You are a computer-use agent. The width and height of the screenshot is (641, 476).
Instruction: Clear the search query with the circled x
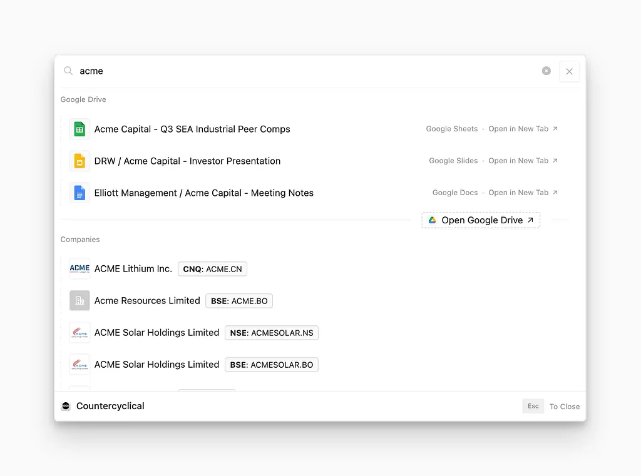546,71
